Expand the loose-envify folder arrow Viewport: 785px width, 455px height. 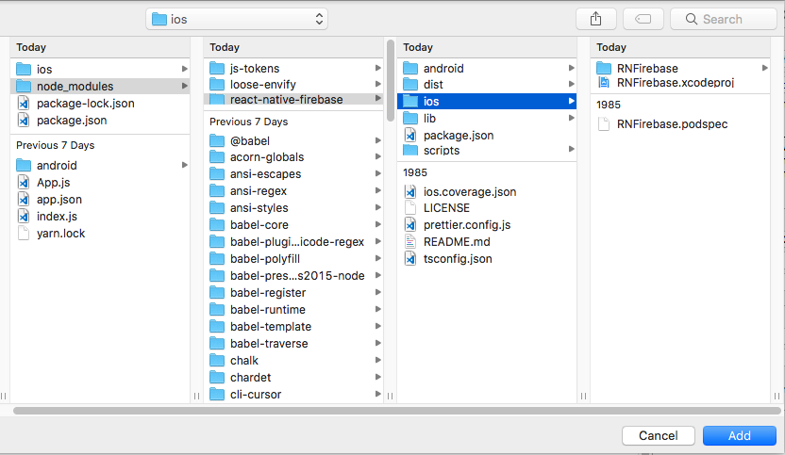coord(378,84)
